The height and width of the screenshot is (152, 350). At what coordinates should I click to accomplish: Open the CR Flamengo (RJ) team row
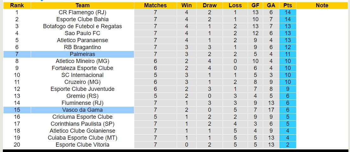pyautogui.click(x=82, y=12)
